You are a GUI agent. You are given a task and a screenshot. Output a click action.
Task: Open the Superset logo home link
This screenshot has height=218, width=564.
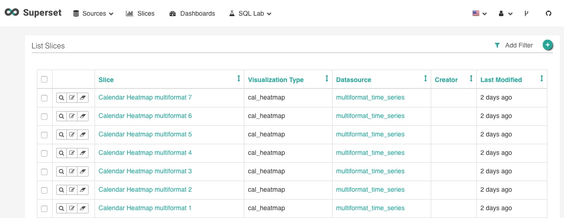point(33,13)
